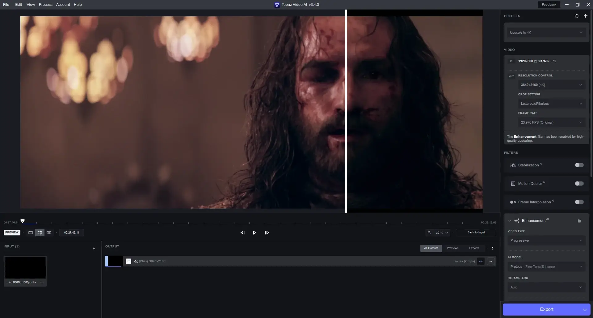Click the PREVIEW button
593x318 pixels.
coord(12,233)
